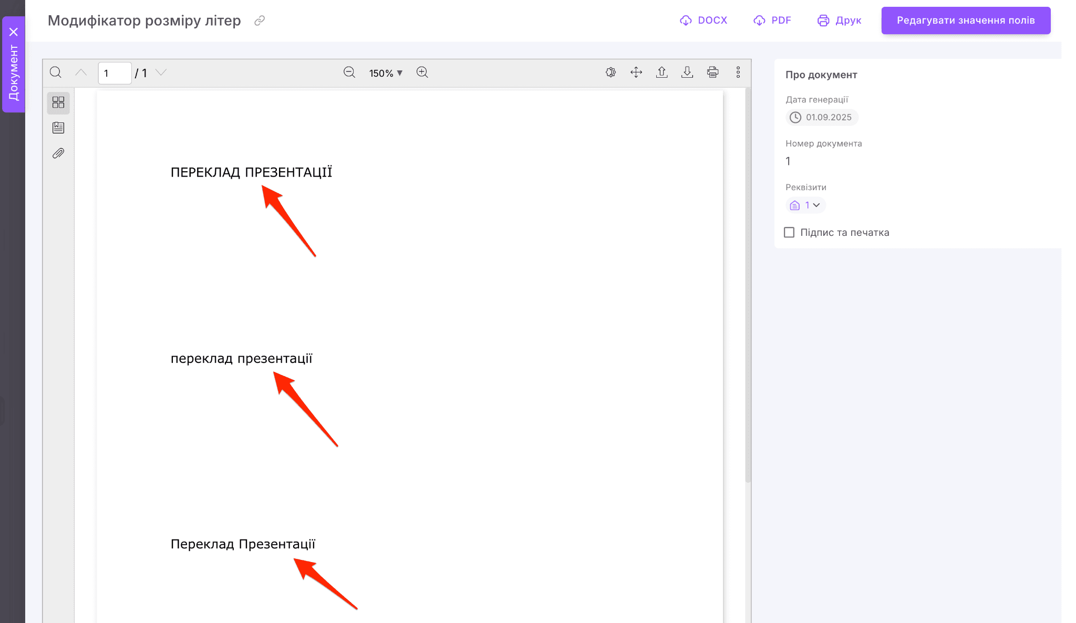Click the printer icon in viewer toolbar
Screen dimensions: 1076x623
(x=713, y=72)
